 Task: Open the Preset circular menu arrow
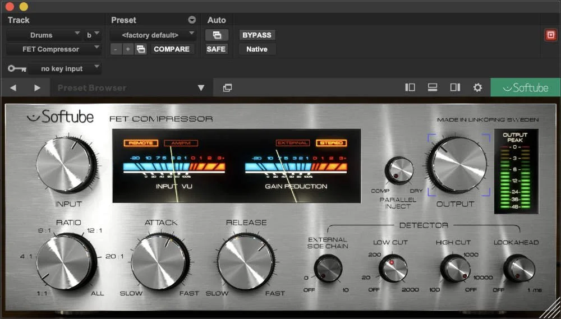(192, 20)
